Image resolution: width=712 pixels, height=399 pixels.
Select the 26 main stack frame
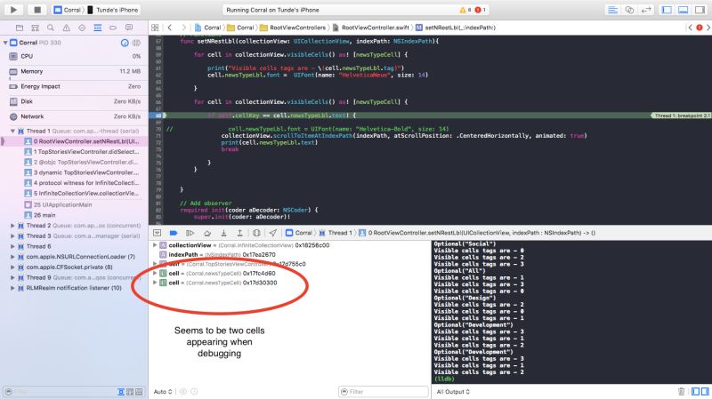point(40,215)
